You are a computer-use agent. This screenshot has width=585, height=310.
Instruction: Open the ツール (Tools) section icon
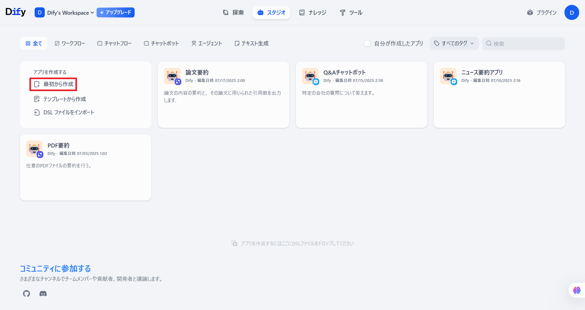[342, 13]
